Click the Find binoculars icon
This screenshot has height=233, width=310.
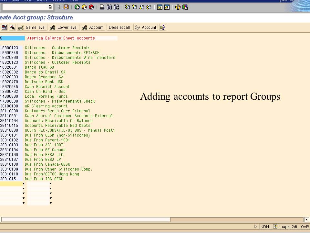pyautogui.click(x=109, y=7)
